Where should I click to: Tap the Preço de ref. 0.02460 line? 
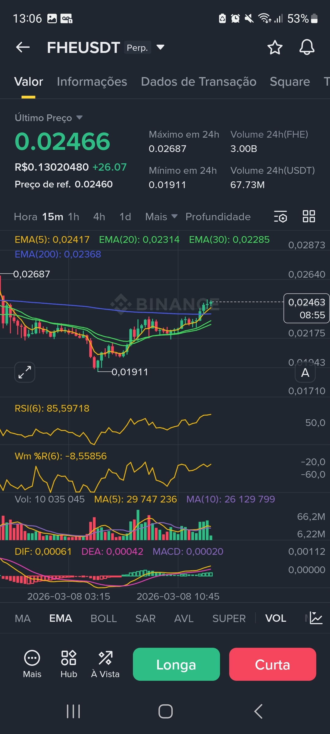tap(64, 184)
